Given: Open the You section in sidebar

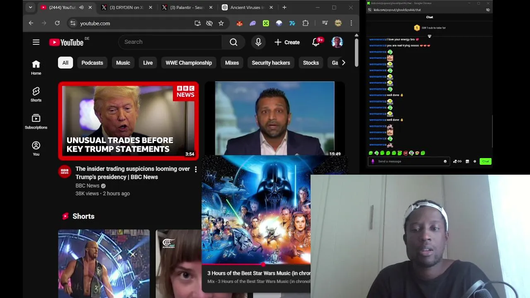Looking at the screenshot, I should pyautogui.click(x=36, y=149).
